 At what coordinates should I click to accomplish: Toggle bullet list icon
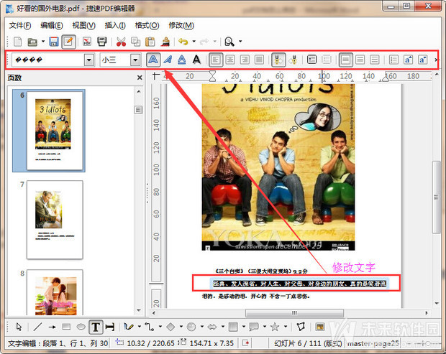click(393, 60)
